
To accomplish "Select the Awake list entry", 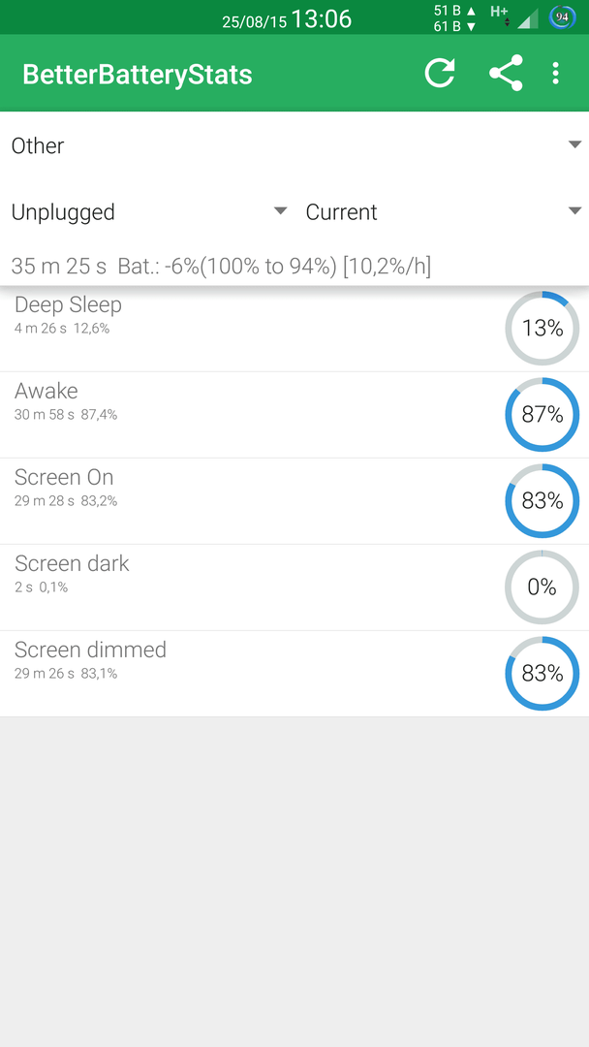I will pyautogui.click(x=294, y=415).
